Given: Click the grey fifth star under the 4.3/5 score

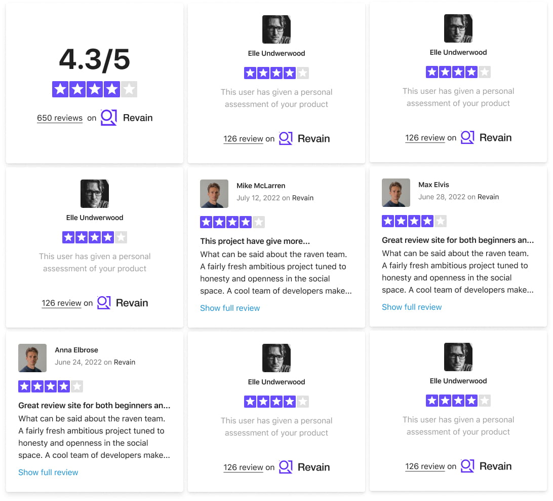Looking at the screenshot, I should point(129,90).
